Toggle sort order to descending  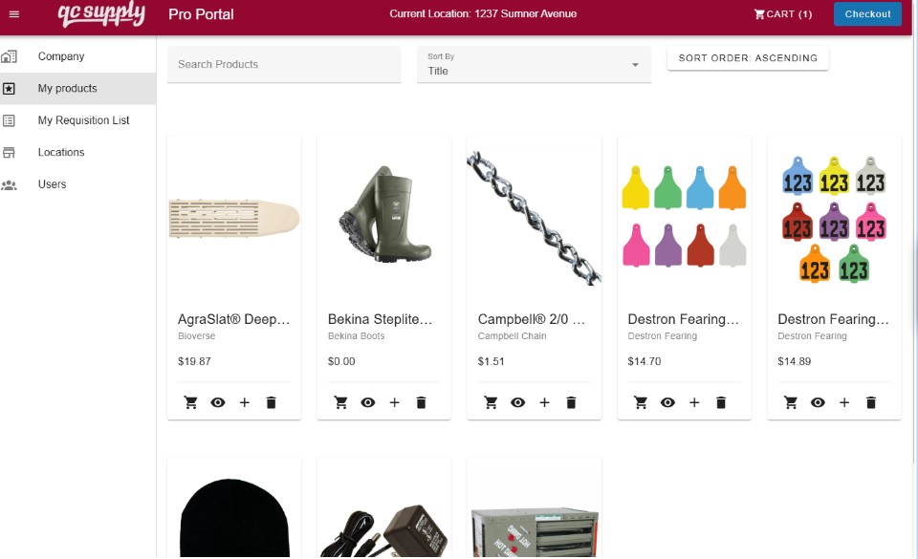coord(750,57)
